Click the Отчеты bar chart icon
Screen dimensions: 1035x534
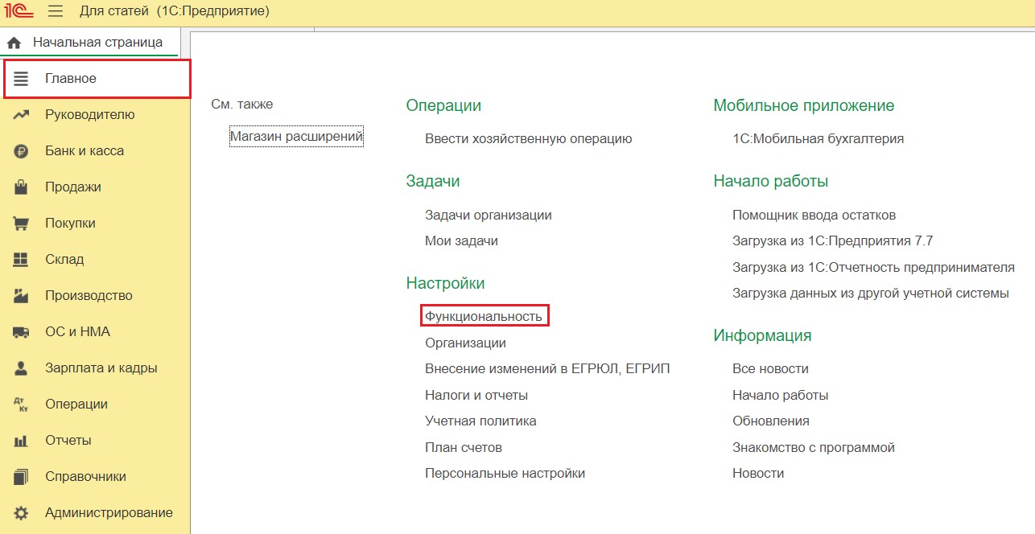[x=21, y=441]
